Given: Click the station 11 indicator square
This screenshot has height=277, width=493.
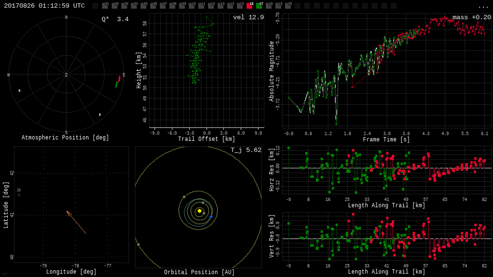Looking at the screenshot, I should [x=201, y=6].
